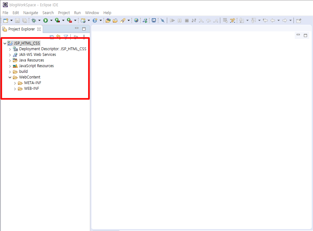Toggle Skip All Breakpoints
This screenshot has height=231, width=313.
(x=162, y=20)
